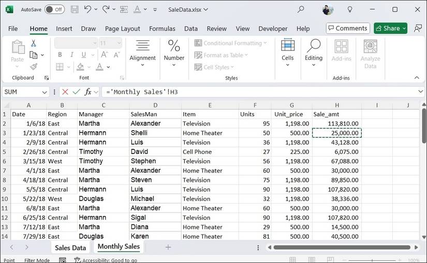This screenshot has height=263, width=427.
Task: Open the Formulas ribbon tab
Action: (162, 29)
